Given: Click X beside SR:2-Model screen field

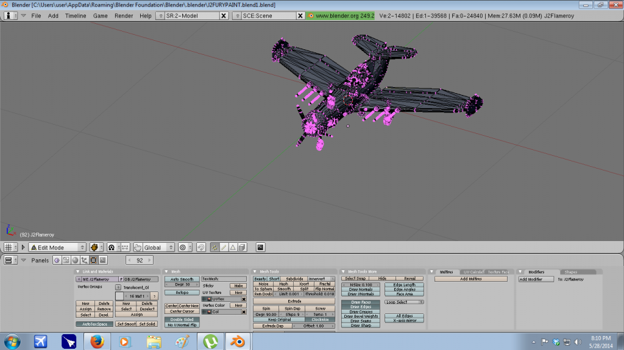Looking at the screenshot, I should tap(224, 16).
